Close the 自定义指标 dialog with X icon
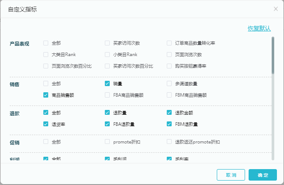This screenshot has height=185, width=284. pos(276,9)
